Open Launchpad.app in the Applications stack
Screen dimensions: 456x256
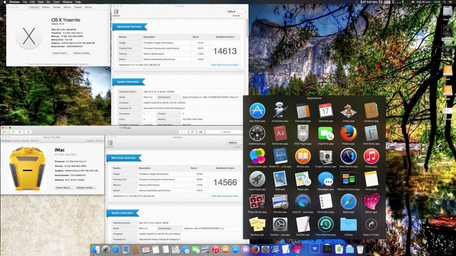tap(257, 179)
